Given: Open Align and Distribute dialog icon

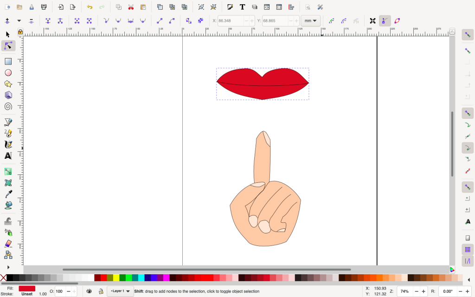Looking at the screenshot, I should point(291,7).
